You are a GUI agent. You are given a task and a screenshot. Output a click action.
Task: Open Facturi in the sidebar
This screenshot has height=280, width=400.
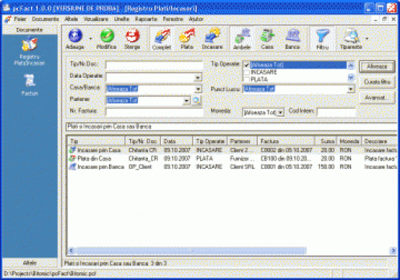click(x=30, y=84)
